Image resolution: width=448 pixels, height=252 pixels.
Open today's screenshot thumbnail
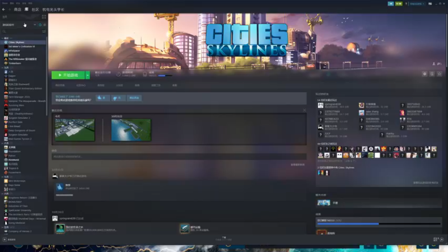click(74, 130)
